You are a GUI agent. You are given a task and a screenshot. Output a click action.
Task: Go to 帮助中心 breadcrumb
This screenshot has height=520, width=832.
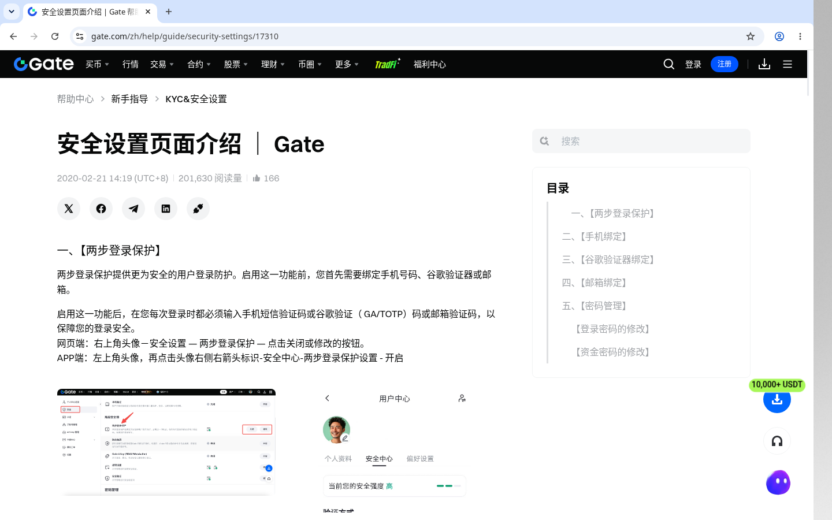pyautogui.click(x=75, y=99)
